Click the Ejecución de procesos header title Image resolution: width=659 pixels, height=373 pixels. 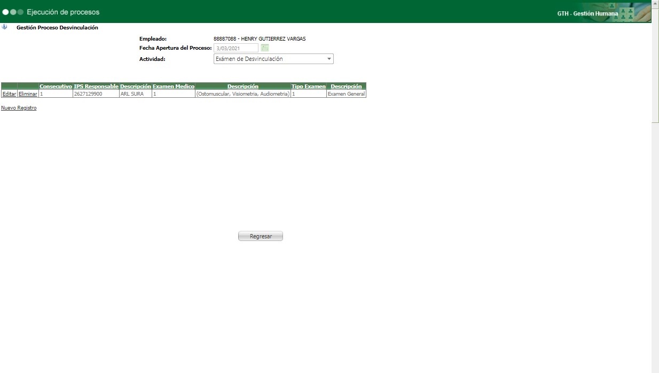(63, 12)
